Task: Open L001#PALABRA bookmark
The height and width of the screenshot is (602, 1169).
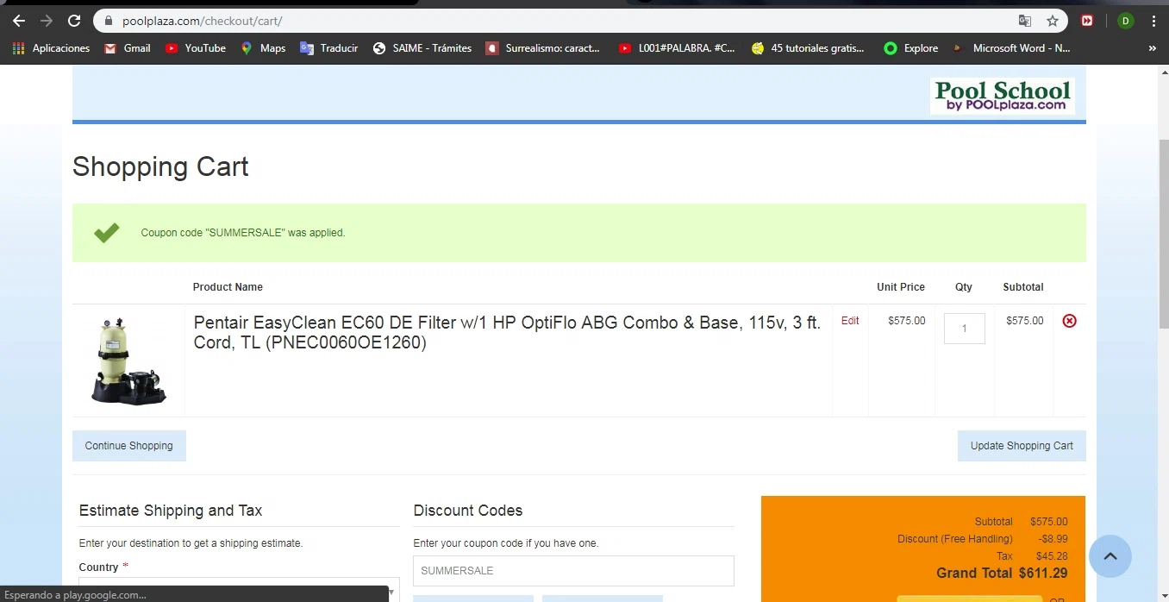Action: [x=678, y=48]
